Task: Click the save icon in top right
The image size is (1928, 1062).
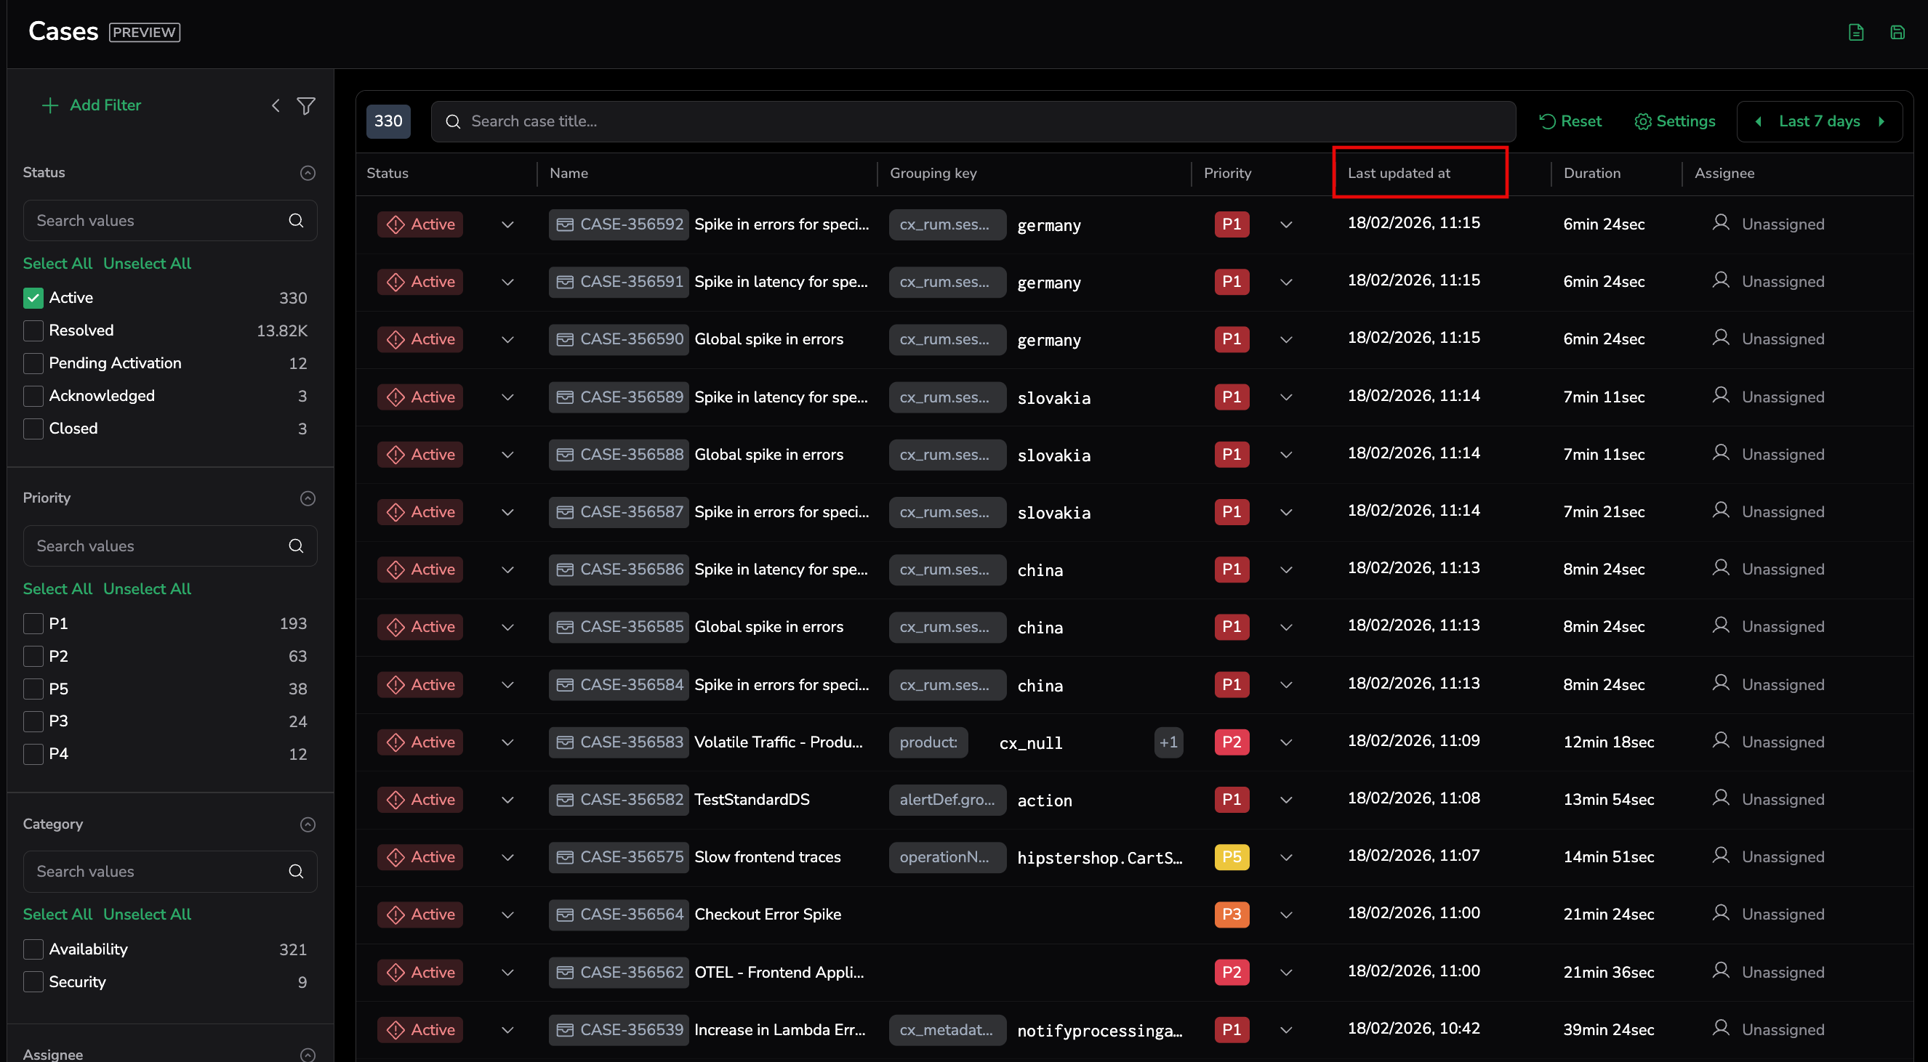Action: [1897, 32]
